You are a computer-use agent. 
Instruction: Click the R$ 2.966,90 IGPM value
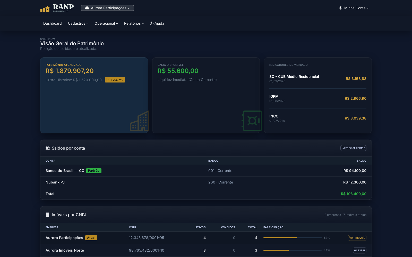[355, 98]
